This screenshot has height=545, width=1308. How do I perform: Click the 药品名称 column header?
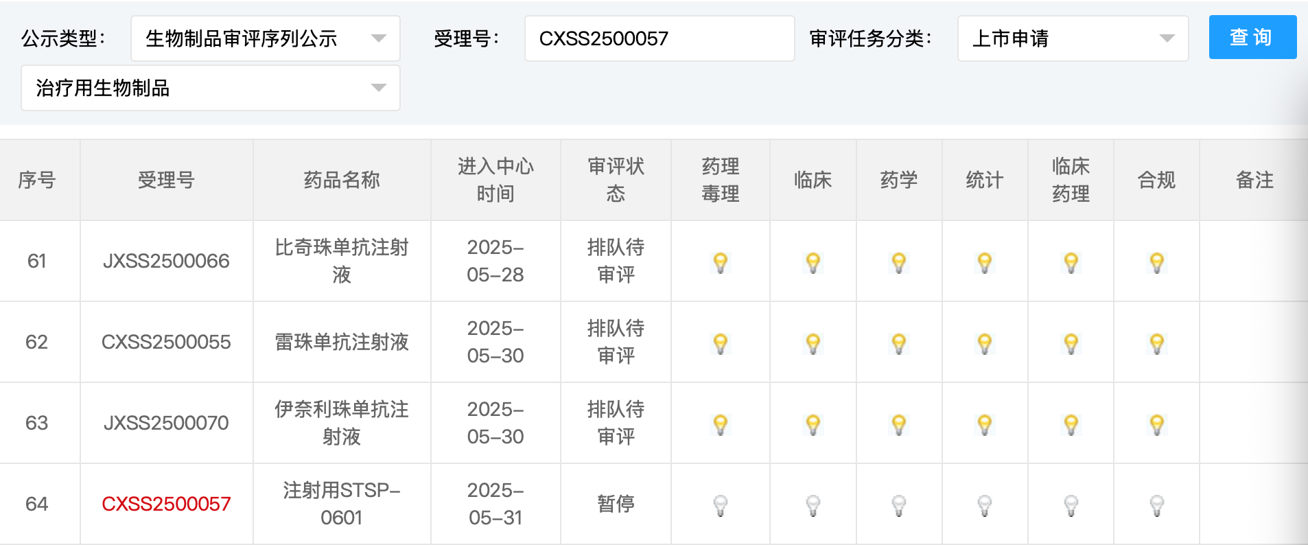pyautogui.click(x=342, y=180)
